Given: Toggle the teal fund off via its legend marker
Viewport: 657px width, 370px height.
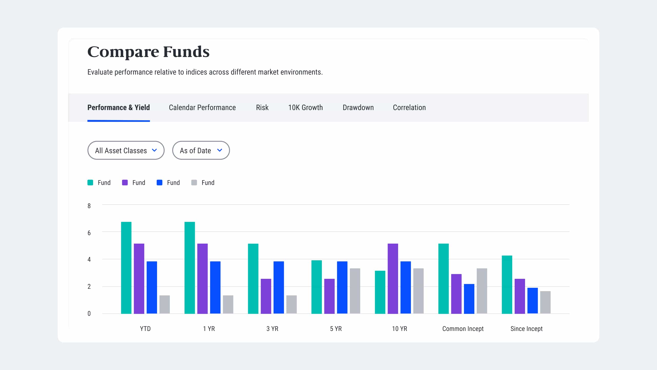Looking at the screenshot, I should tap(90, 182).
